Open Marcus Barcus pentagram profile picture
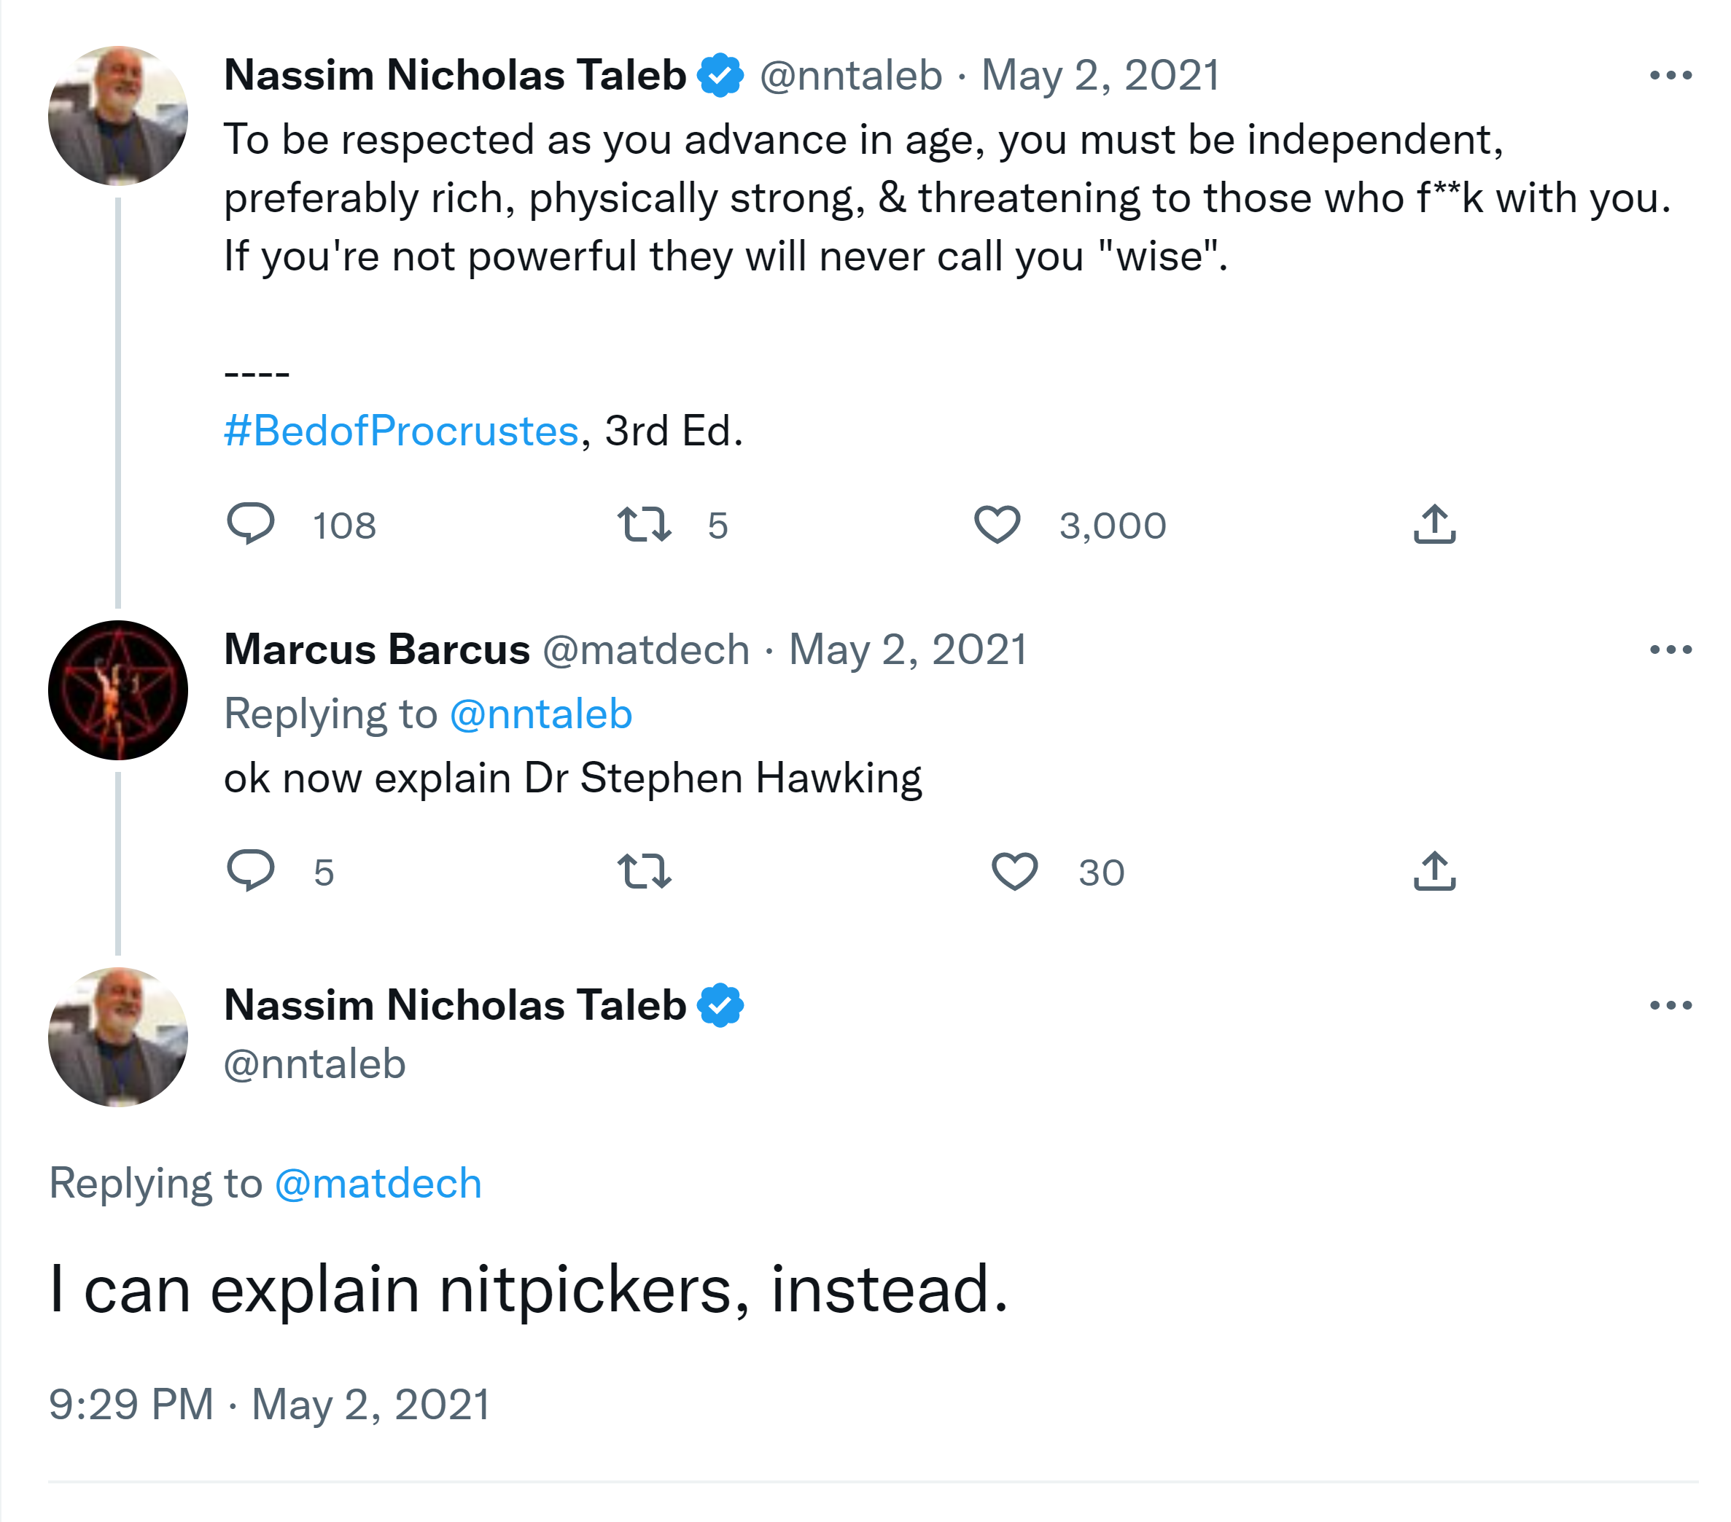 [x=119, y=690]
